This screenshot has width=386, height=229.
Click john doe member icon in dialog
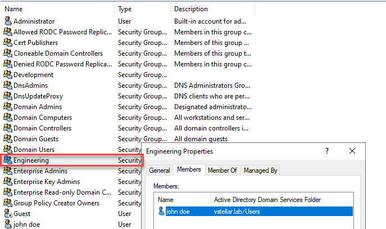162,212
